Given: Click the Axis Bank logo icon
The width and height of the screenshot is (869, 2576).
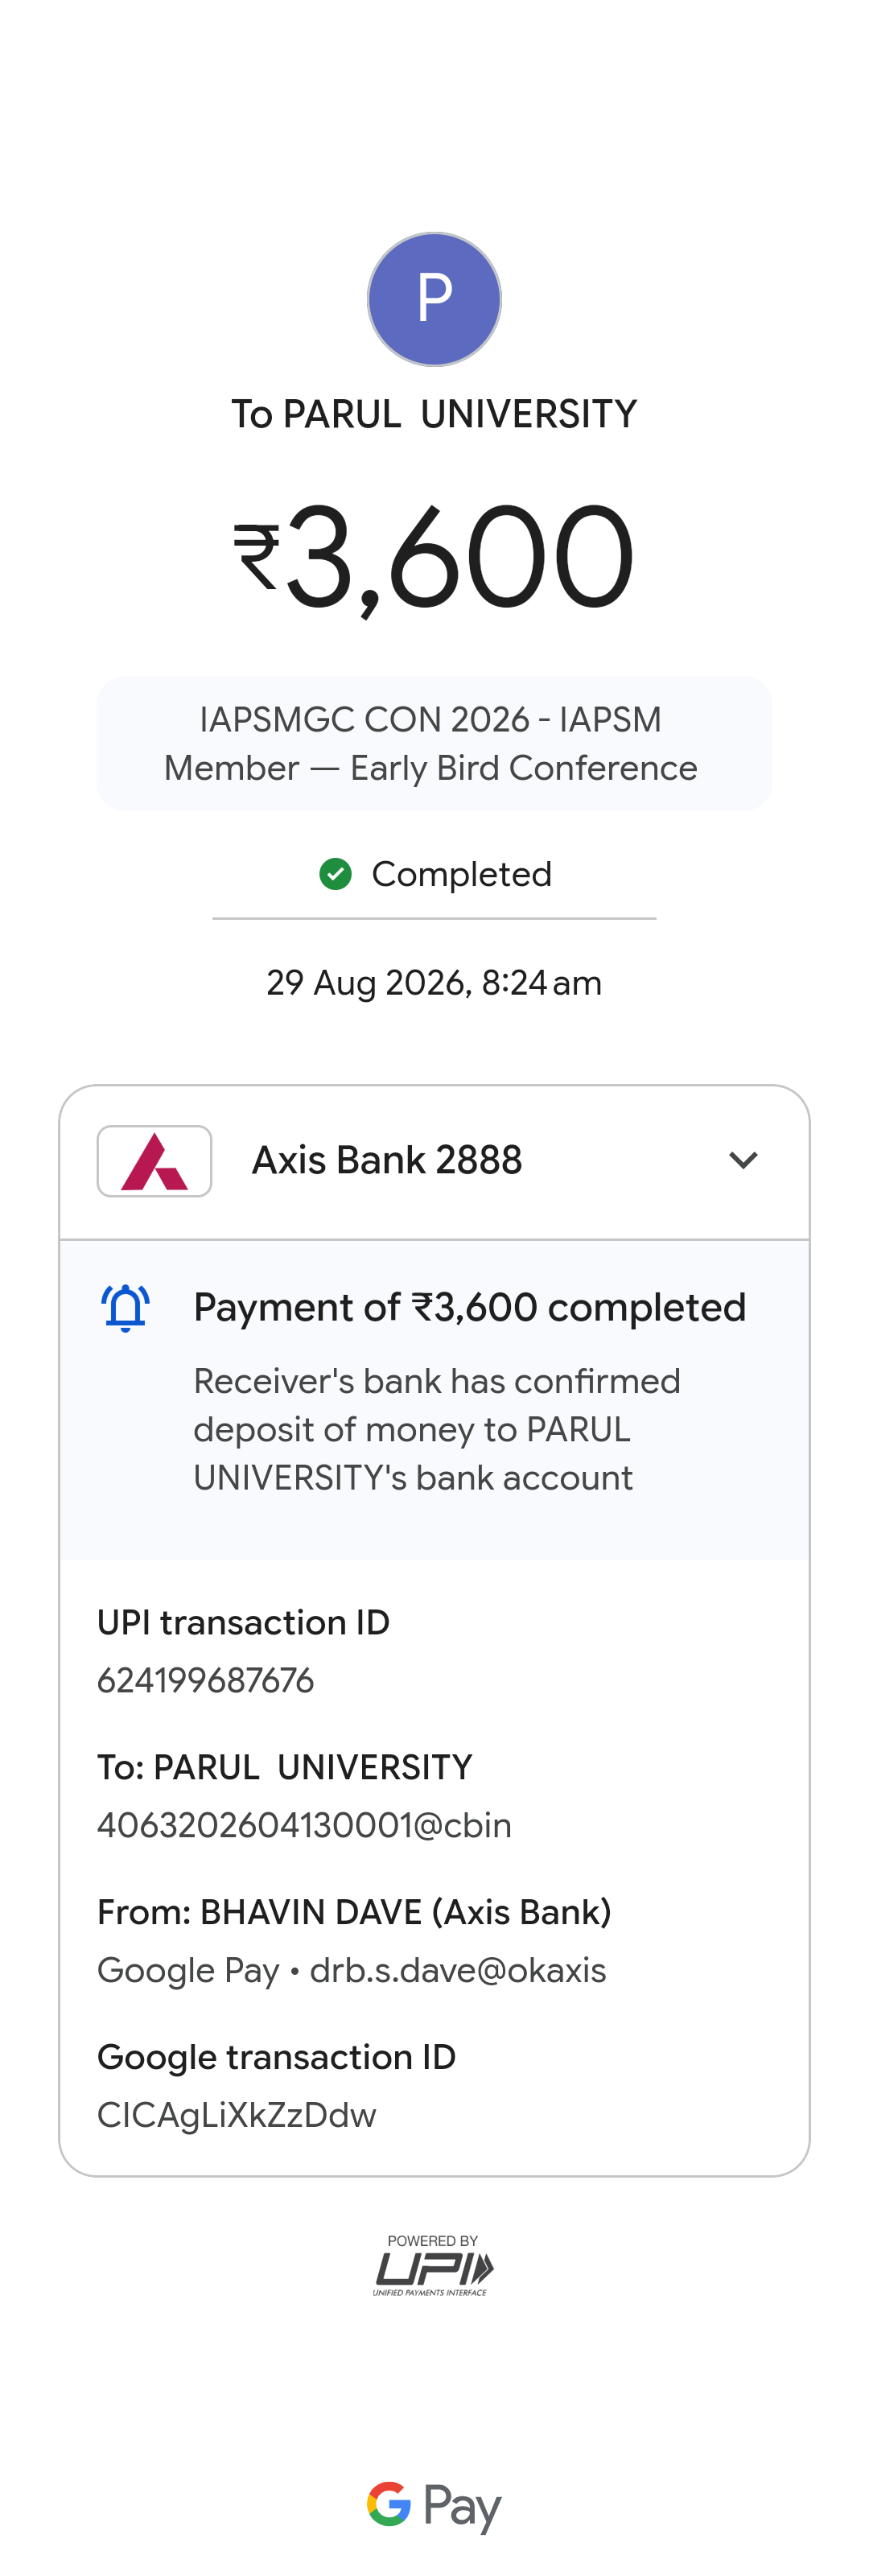Looking at the screenshot, I should pos(154,1161).
